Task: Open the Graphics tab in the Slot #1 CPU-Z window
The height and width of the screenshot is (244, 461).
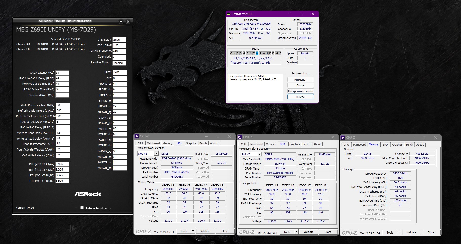Action: [x=191, y=143]
